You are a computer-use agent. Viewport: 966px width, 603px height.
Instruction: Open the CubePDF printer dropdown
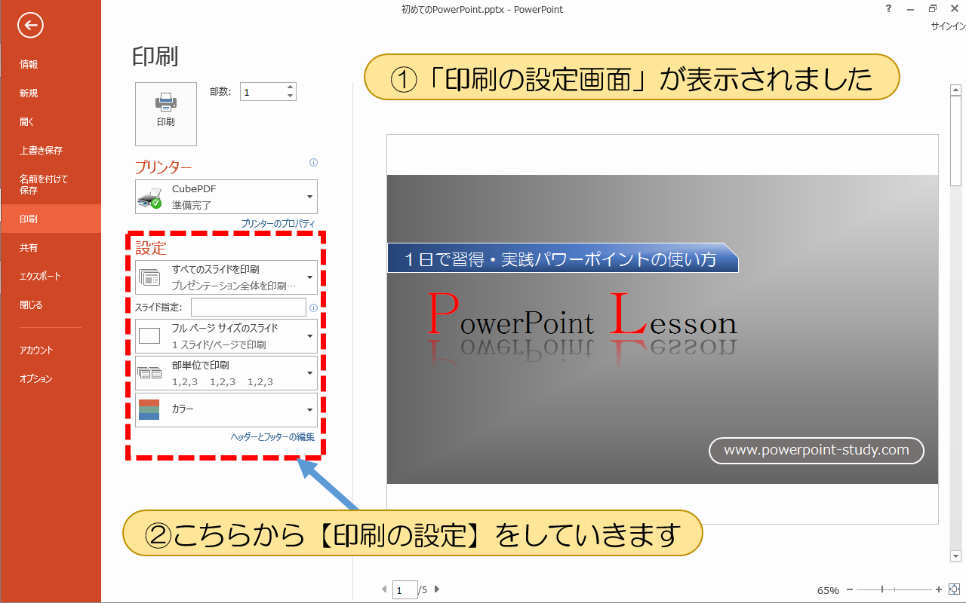click(x=226, y=197)
